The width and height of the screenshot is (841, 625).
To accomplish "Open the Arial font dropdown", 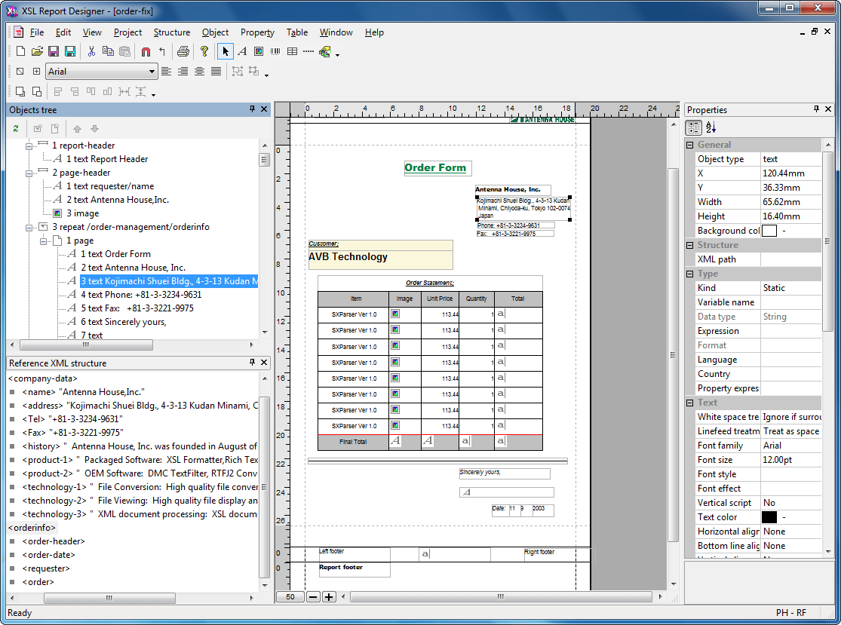I will pyautogui.click(x=152, y=72).
